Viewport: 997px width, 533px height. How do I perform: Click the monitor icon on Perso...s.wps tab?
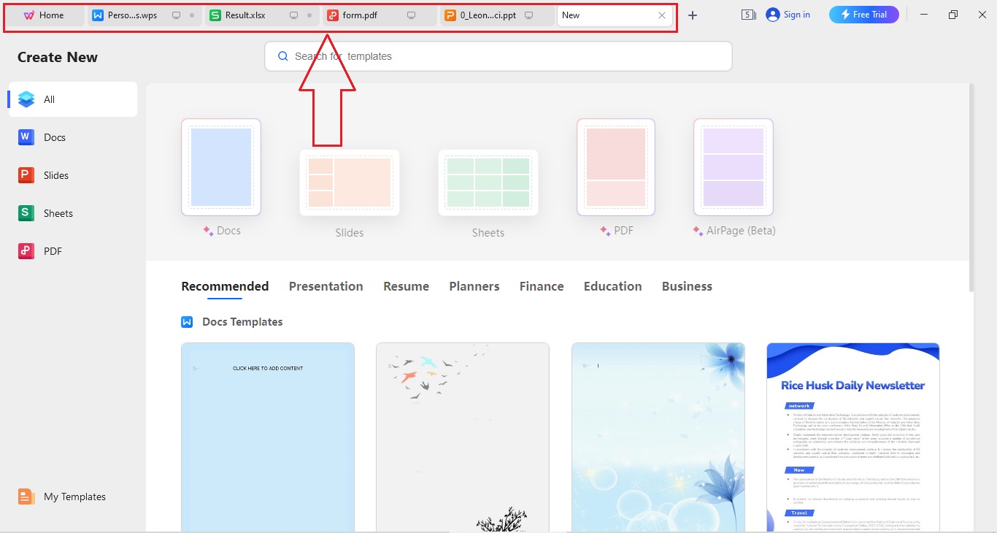pyautogui.click(x=176, y=15)
